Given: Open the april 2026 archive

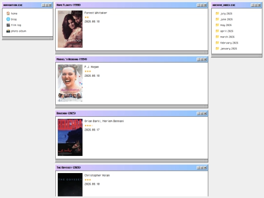Looking at the screenshot, I should coord(227,31).
